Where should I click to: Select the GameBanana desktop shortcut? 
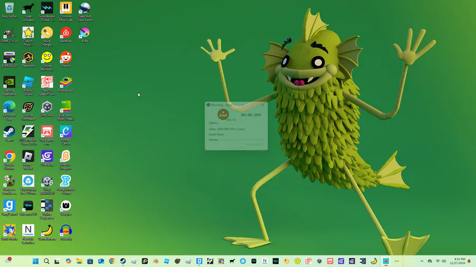pyautogui.click(x=47, y=233)
